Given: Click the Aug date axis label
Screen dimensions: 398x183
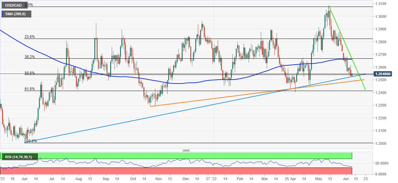Looking at the screenshot, I should click(78, 179).
